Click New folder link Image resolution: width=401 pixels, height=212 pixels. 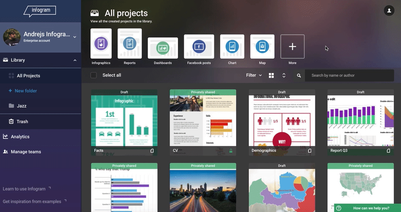23,91
